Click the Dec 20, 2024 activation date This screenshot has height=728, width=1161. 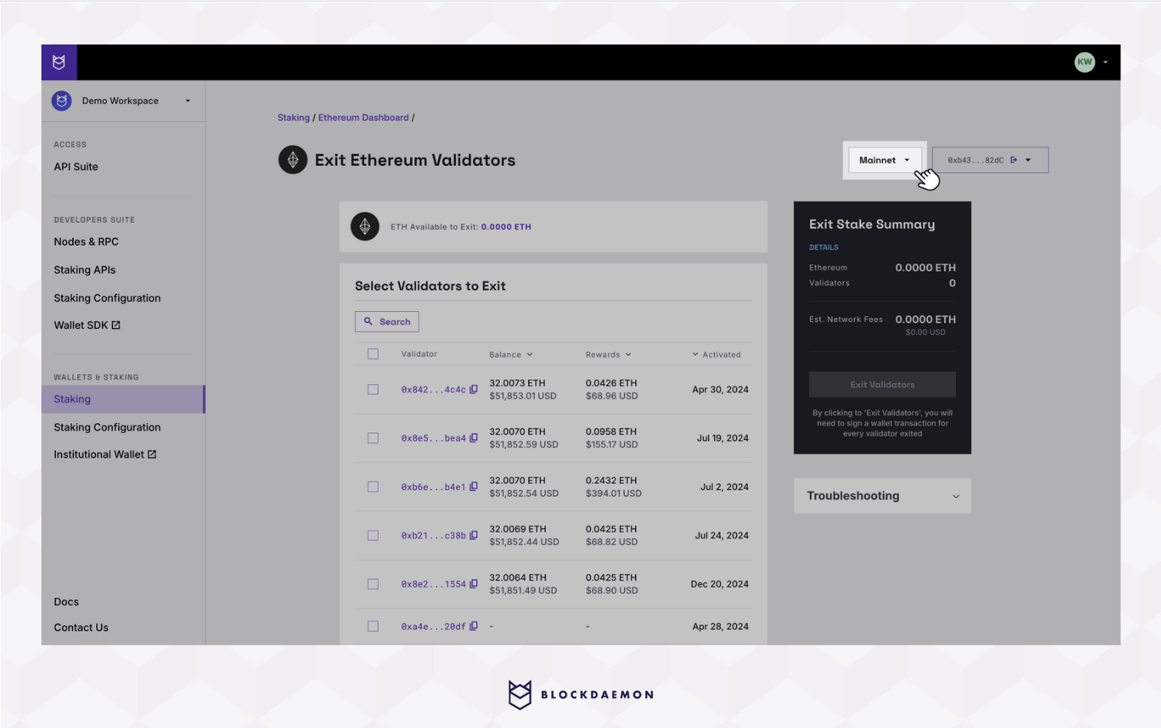719,584
